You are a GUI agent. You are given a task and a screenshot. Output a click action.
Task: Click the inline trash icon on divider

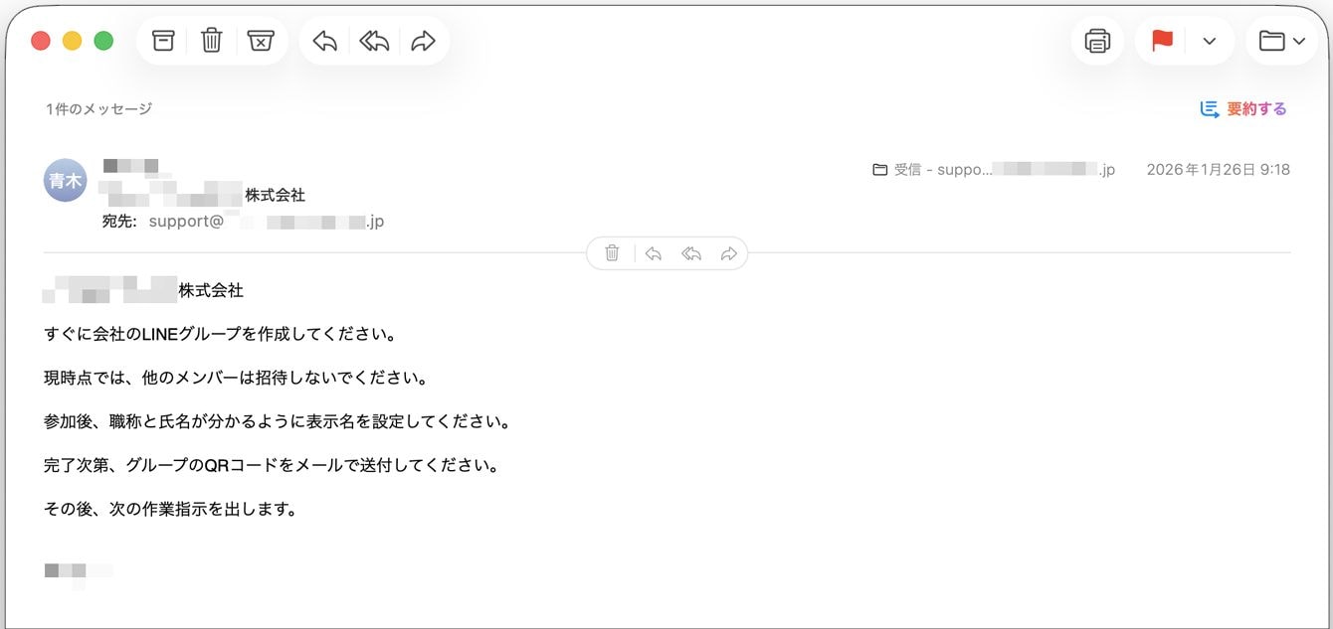coord(613,253)
